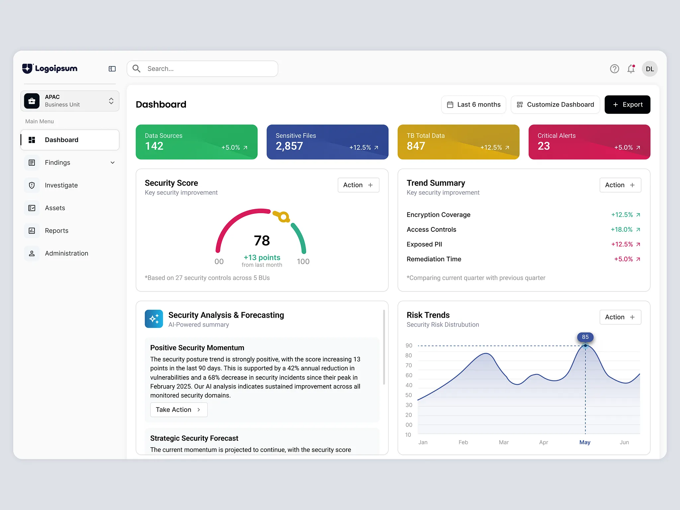Open the APAC Business Unit selector
Viewport: 680px width, 510px height.
click(x=70, y=101)
